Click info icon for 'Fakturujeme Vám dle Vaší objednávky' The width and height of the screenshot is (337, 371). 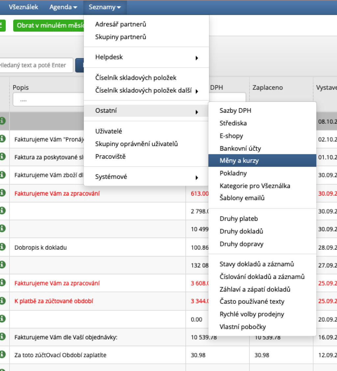click(3, 337)
